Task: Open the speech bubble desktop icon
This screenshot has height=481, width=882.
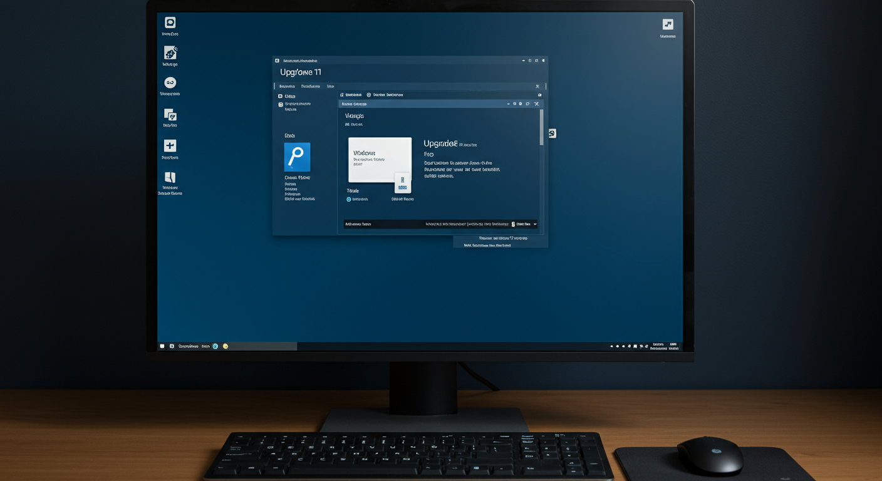Action: [170, 23]
